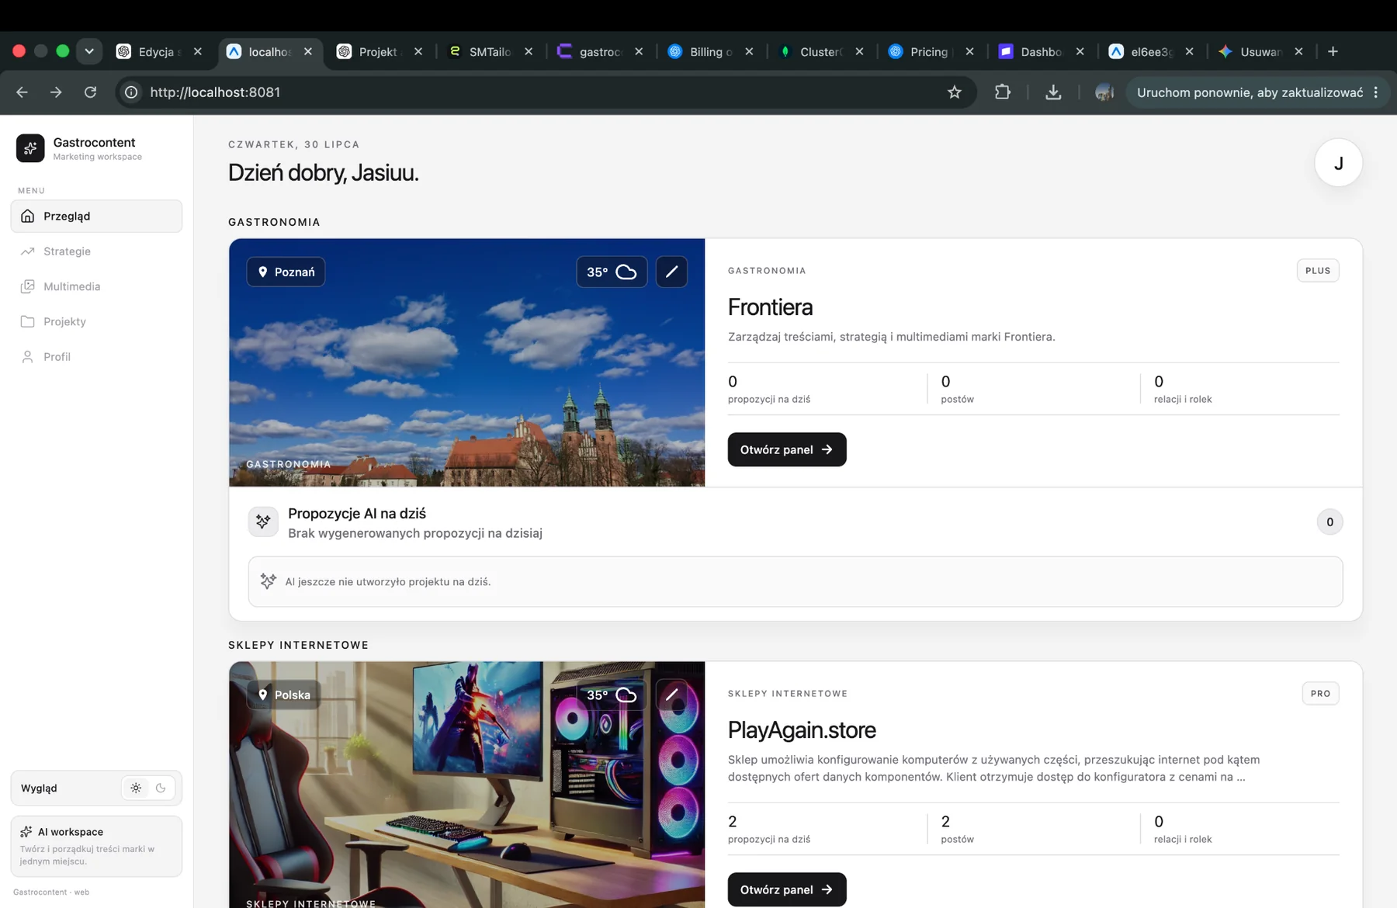The image size is (1397, 908).
Task: Go to Strategie in the sidebar
Action: pyautogui.click(x=96, y=251)
